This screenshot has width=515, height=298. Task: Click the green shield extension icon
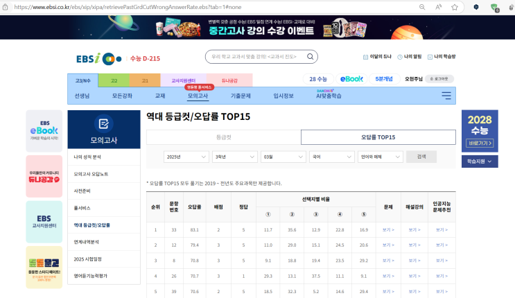494,7
